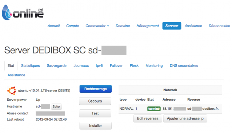The width and height of the screenshot is (232, 133).
Task: Open the Ipv6 tab
Action: tap(99, 66)
